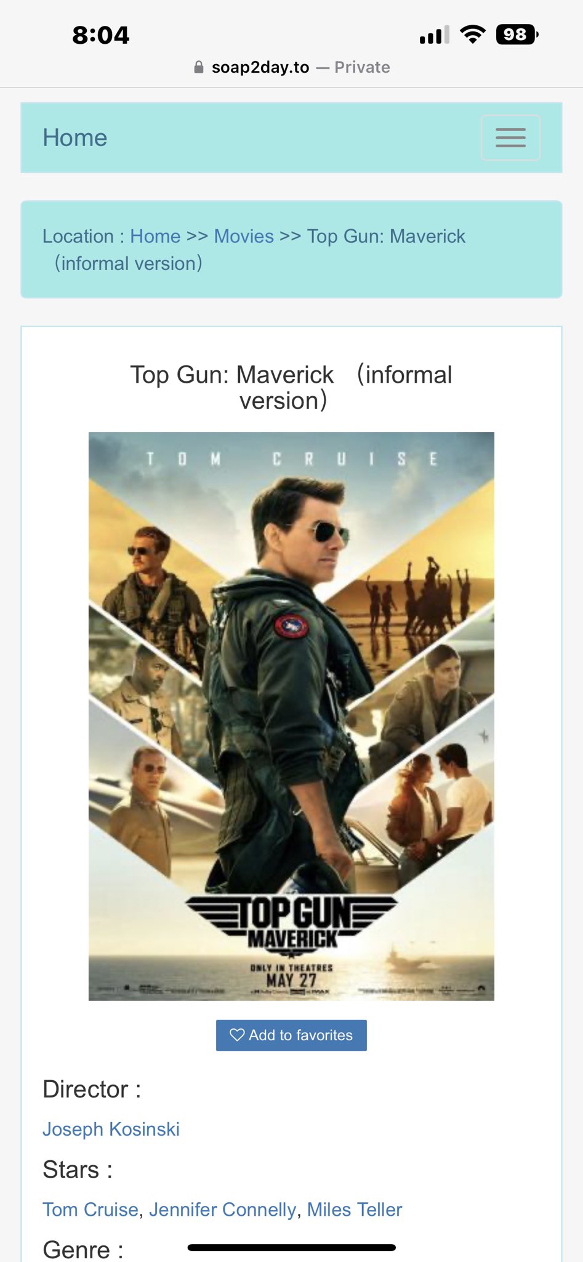Viewport: 583px width, 1262px height.
Task: Open director Joseph Kosinski's page
Action: coord(111,1129)
